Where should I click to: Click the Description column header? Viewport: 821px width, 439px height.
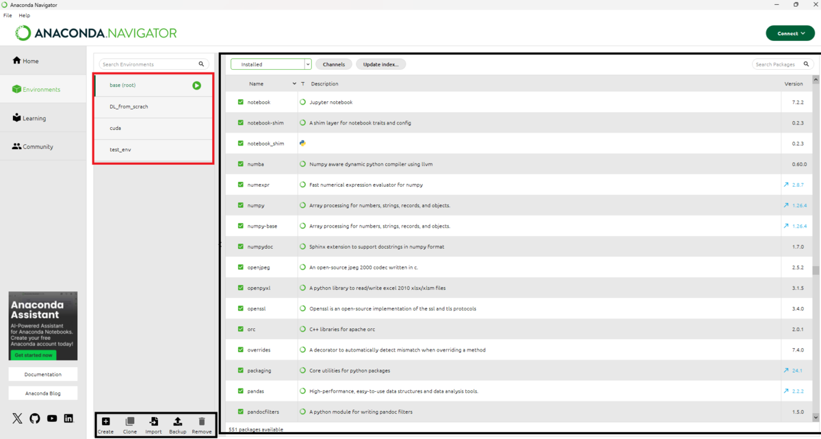tap(324, 83)
